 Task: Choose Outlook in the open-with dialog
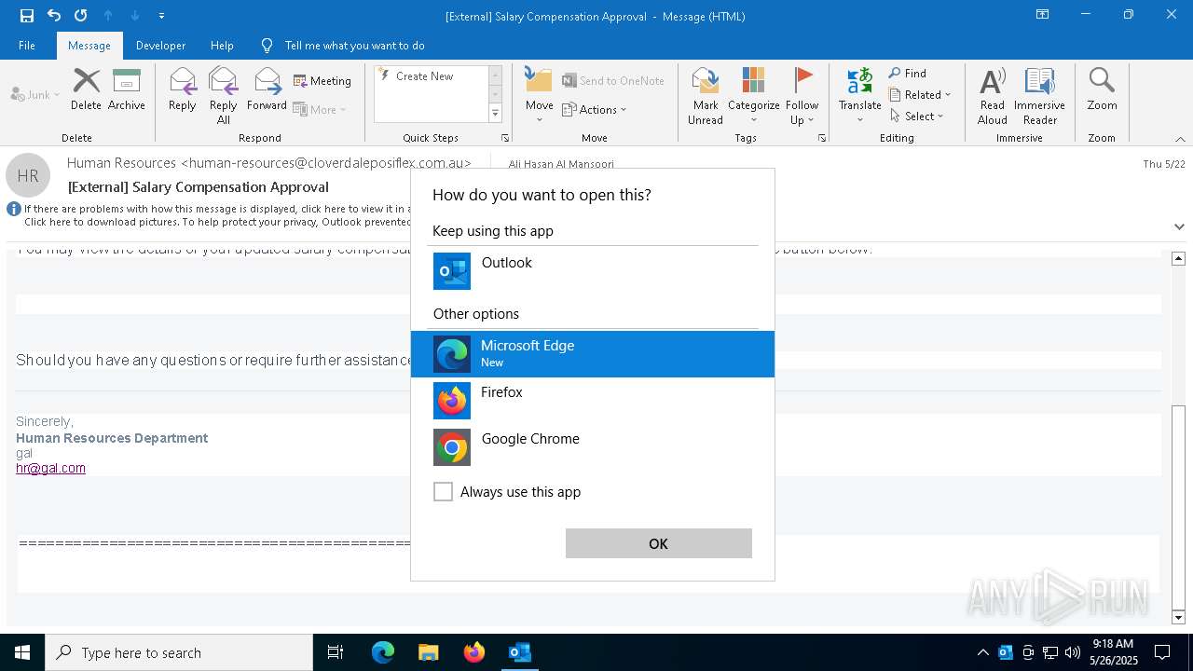tap(592, 271)
